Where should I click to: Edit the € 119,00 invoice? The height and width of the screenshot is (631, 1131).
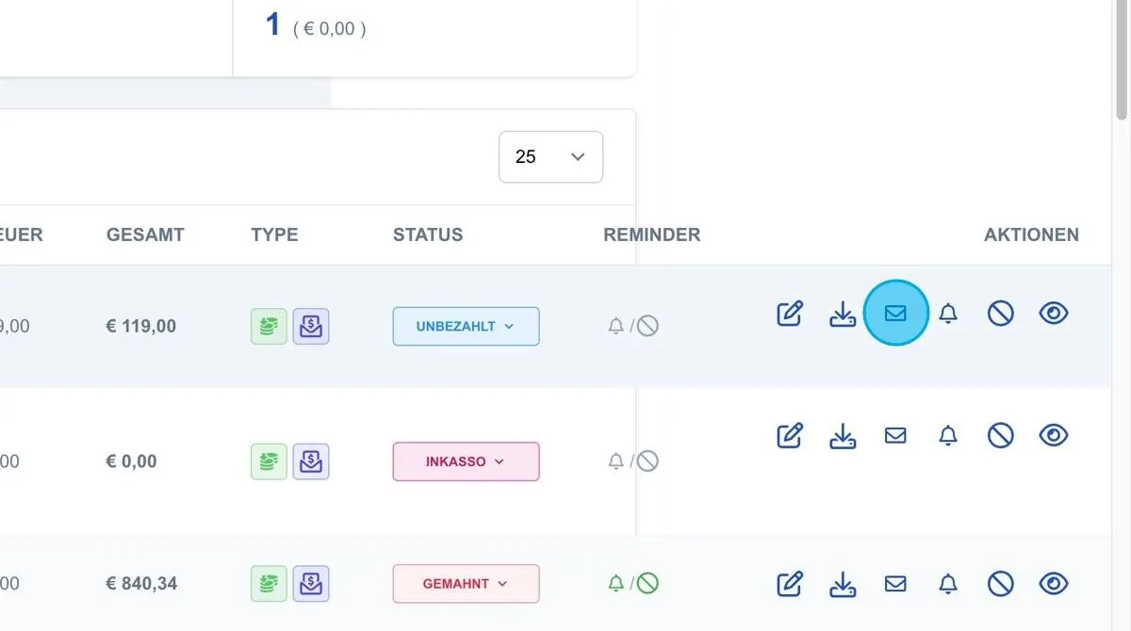790,313
